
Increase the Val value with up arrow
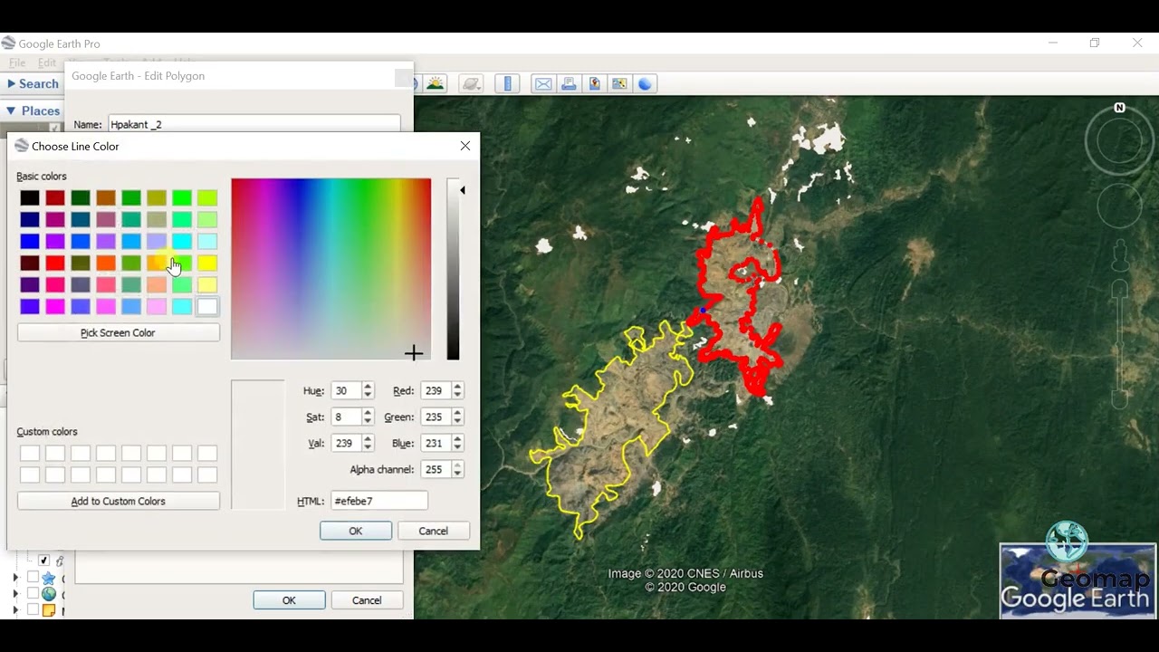click(368, 439)
